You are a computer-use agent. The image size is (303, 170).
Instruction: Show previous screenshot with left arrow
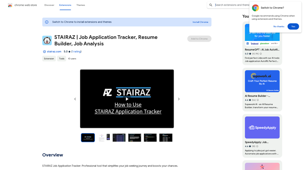[75, 99]
